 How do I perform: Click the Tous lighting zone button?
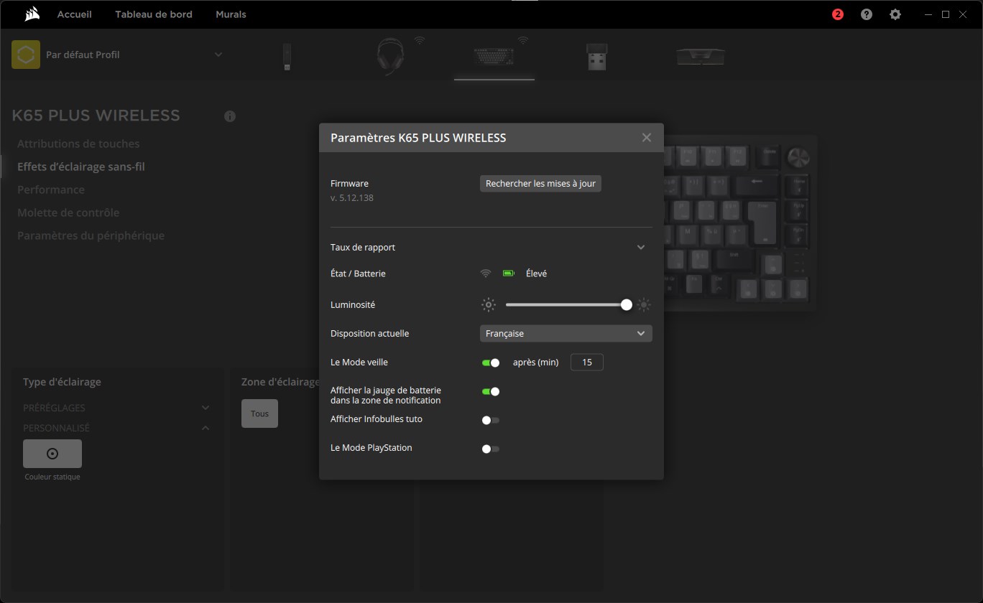(259, 413)
